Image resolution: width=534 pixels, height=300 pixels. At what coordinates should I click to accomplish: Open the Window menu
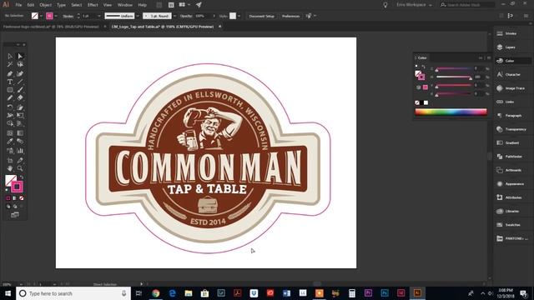point(124,5)
